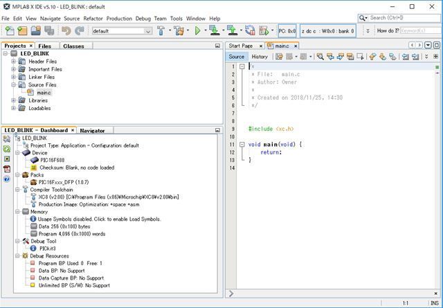
Task: Click Shift Line Right icon
Action: [415, 57]
